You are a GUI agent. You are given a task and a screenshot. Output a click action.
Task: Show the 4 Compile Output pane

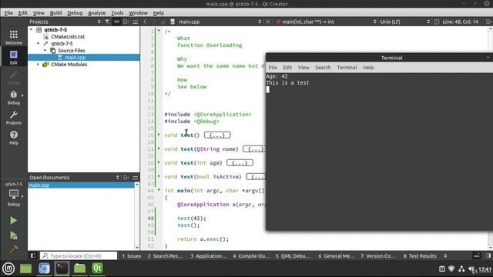click(251, 255)
